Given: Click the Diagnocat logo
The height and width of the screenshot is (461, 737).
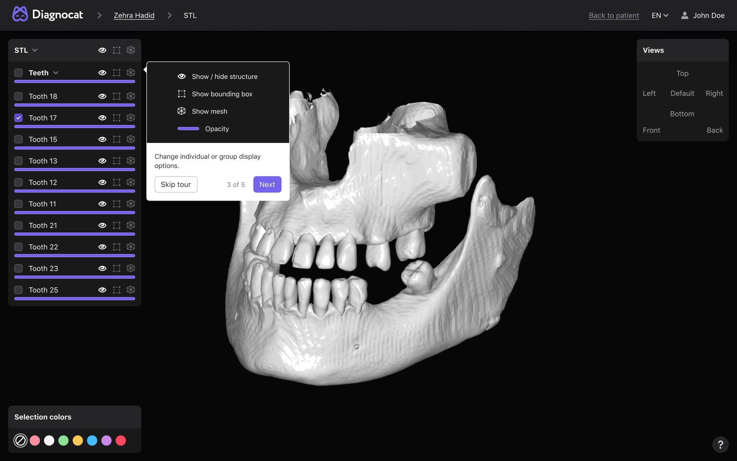Looking at the screenshot, I should coord(48,15).
